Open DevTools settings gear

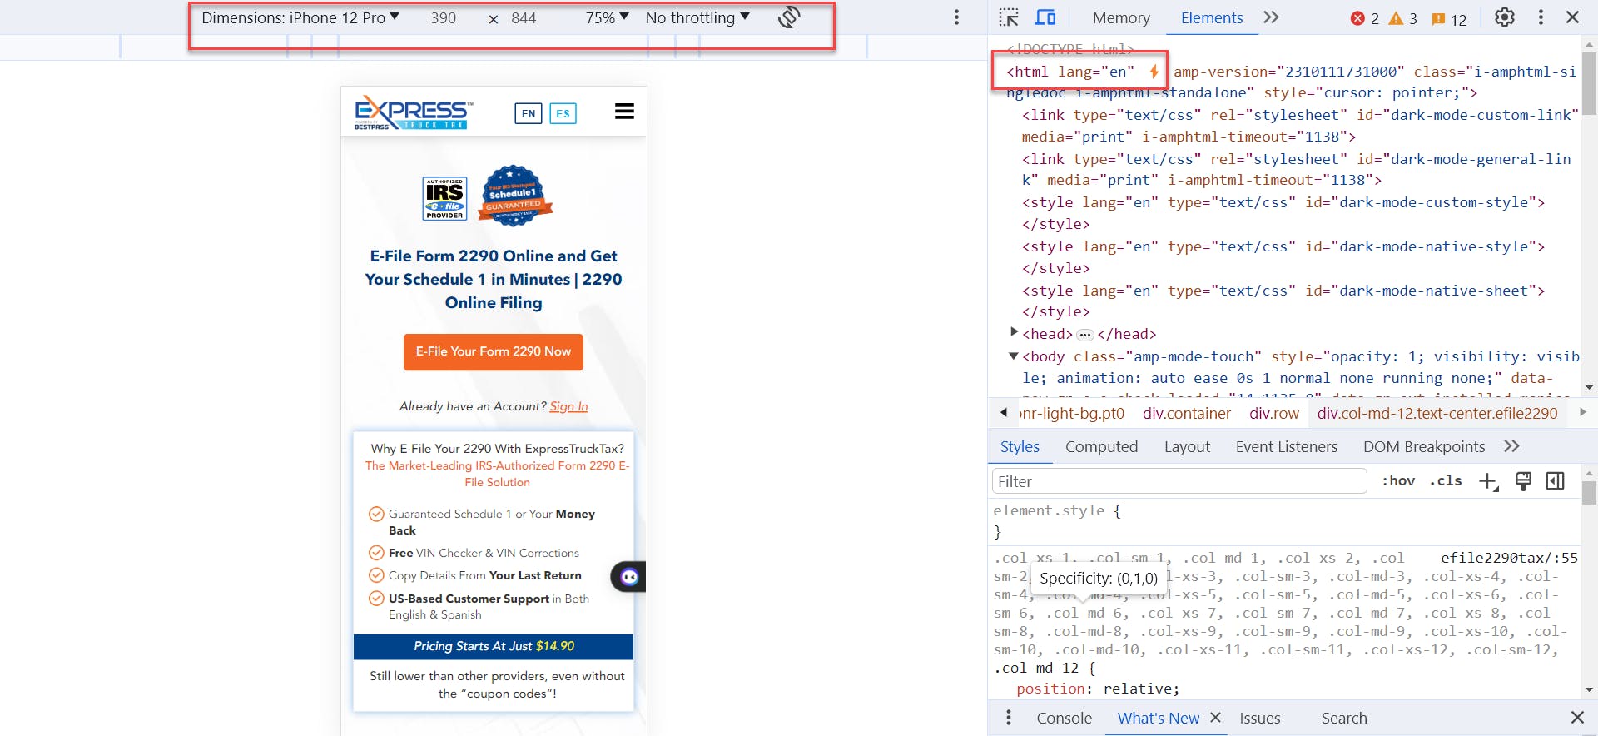pos(1504,17)
